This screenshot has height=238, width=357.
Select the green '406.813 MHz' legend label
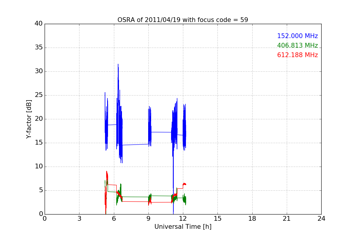[x=297, y=46]
